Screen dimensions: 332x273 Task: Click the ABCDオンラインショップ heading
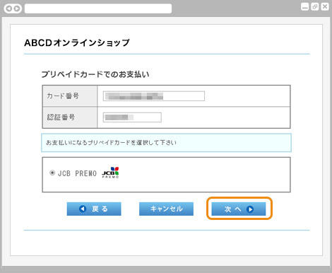(77, 42)
